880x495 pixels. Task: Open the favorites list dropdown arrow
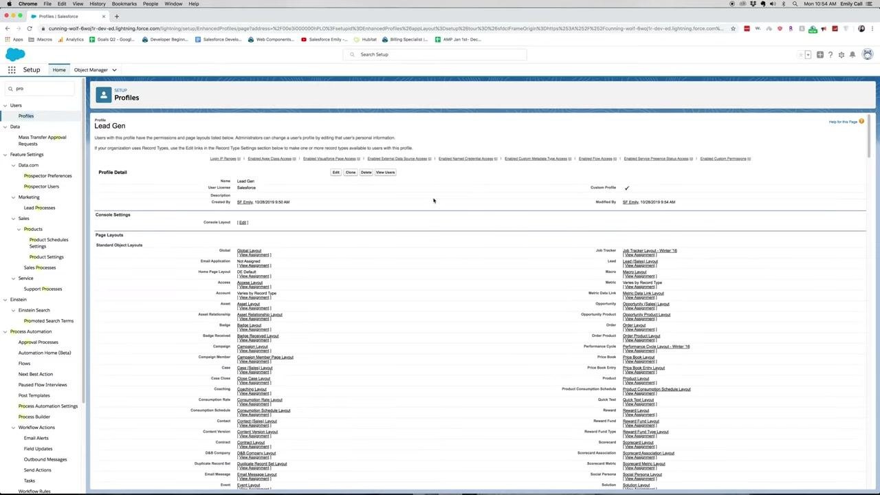[x=808, y=54]
